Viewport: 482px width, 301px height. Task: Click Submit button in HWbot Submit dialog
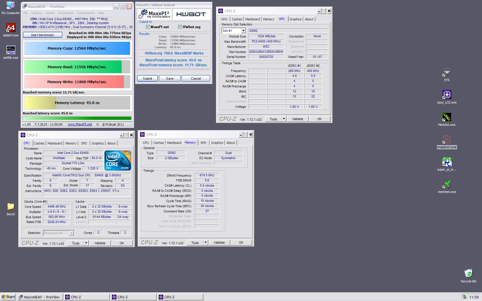point(147,79)
